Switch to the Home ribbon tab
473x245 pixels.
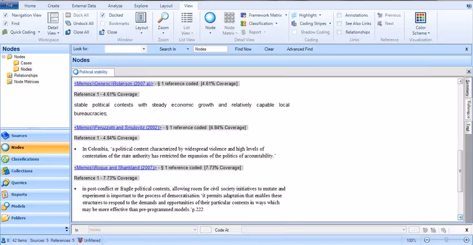(30, 6)
